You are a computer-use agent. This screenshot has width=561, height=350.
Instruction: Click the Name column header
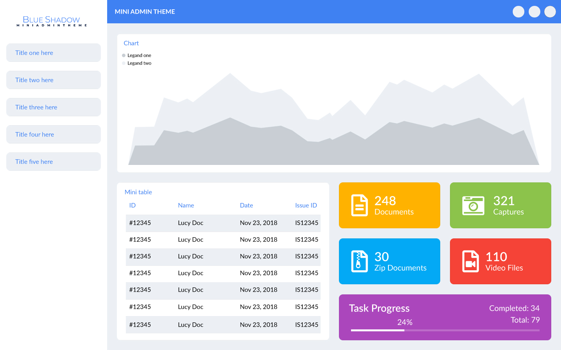click(x=186, y=205)
